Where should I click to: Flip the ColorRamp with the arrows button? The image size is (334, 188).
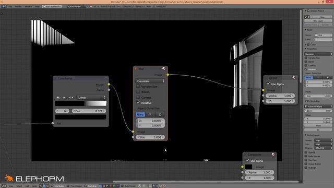point(71,98)
